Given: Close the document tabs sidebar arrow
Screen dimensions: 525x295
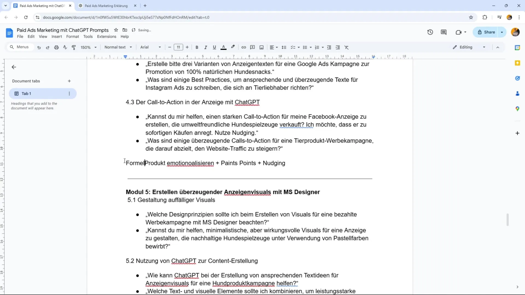Looking at the screenshot, I should click(x=14, y=67).
